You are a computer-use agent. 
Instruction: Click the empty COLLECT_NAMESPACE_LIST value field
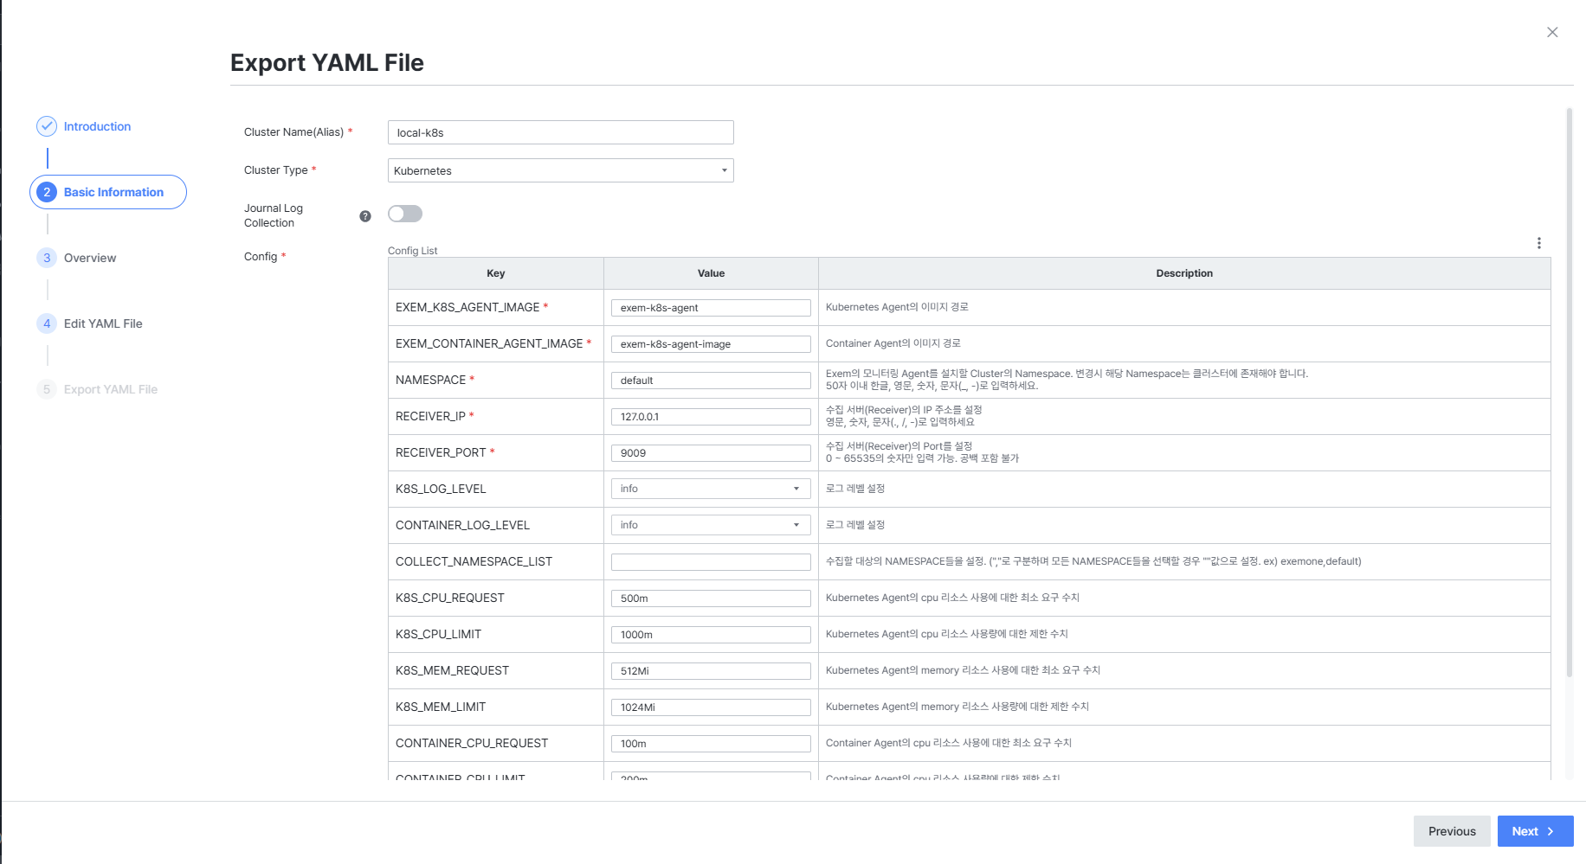coord(711,562)
